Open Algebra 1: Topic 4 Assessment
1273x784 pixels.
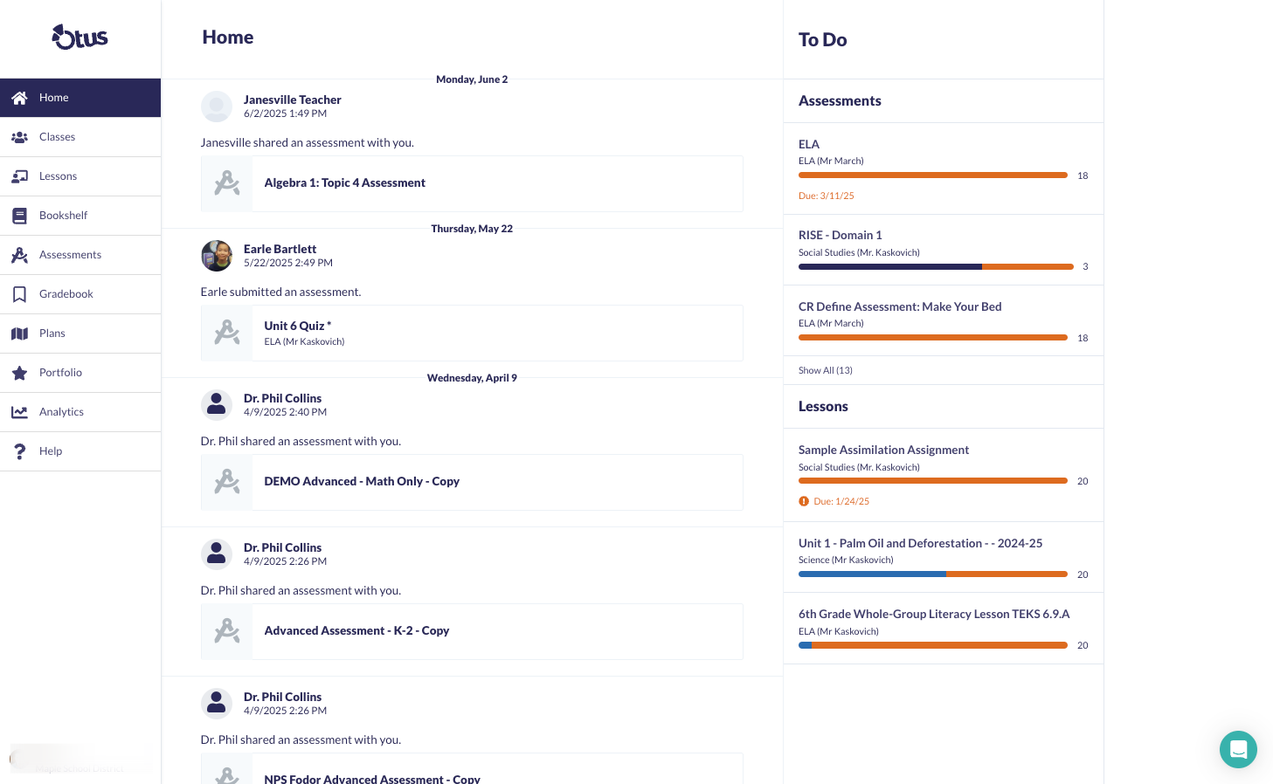[x=344, y=183]
